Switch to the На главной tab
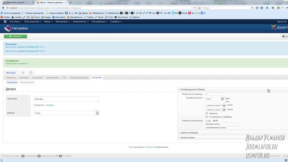The height and width of the screenshot is (162, 288). (37, 77)
